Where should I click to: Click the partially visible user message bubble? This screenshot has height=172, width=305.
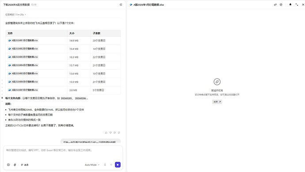point(91,141)
